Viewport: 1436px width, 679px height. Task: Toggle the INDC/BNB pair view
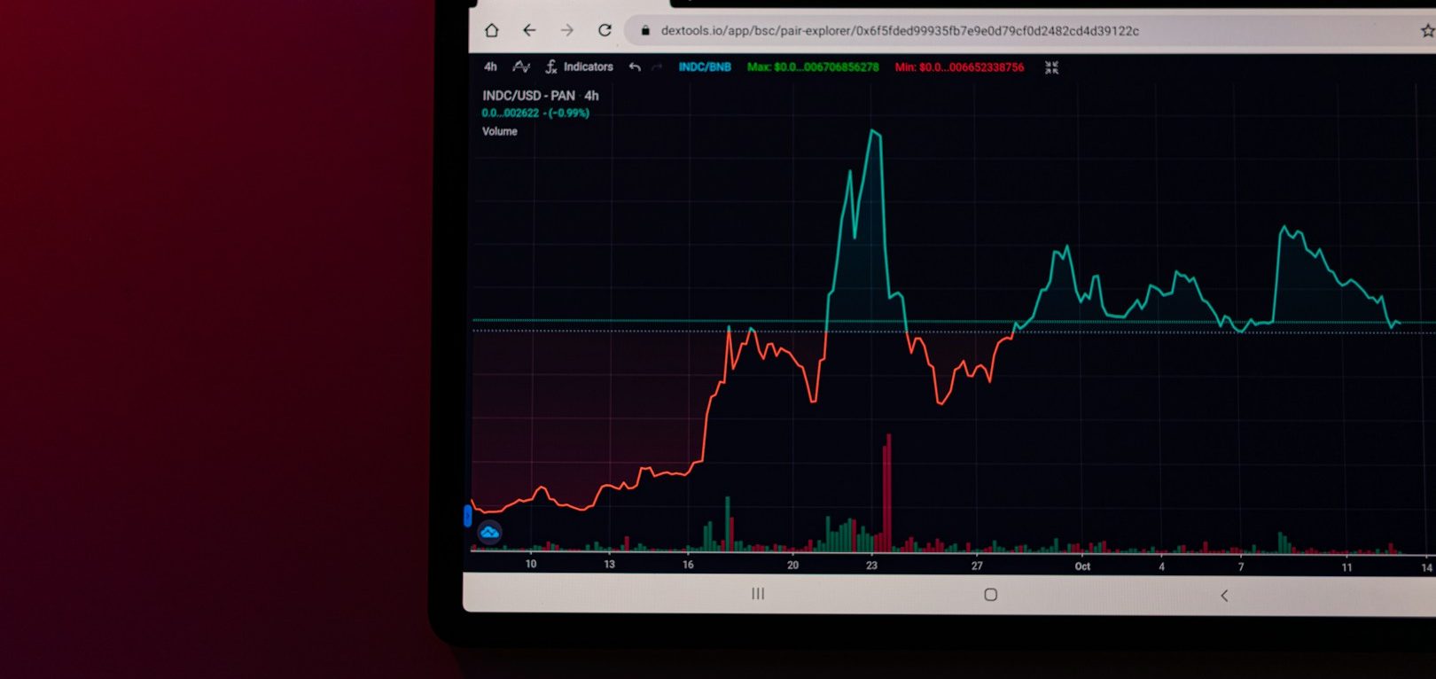(705, 66)
